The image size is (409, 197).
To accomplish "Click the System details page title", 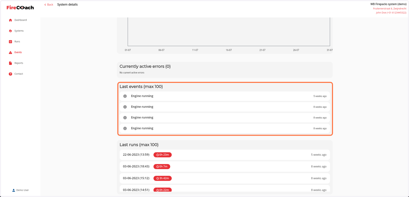I will (x=67, y=4).
